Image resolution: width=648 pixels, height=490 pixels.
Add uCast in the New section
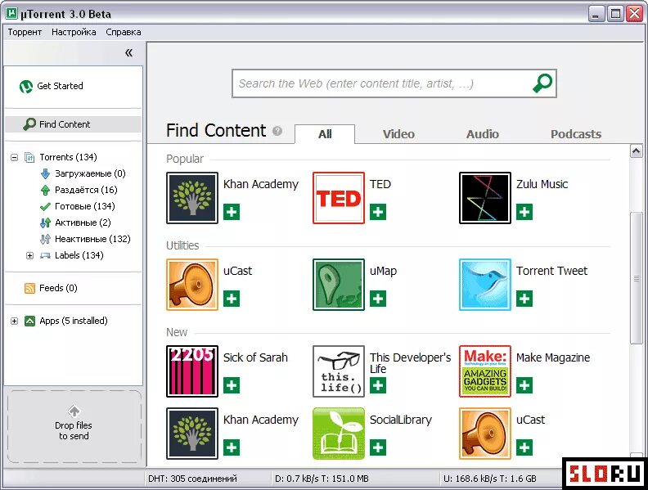524,447
